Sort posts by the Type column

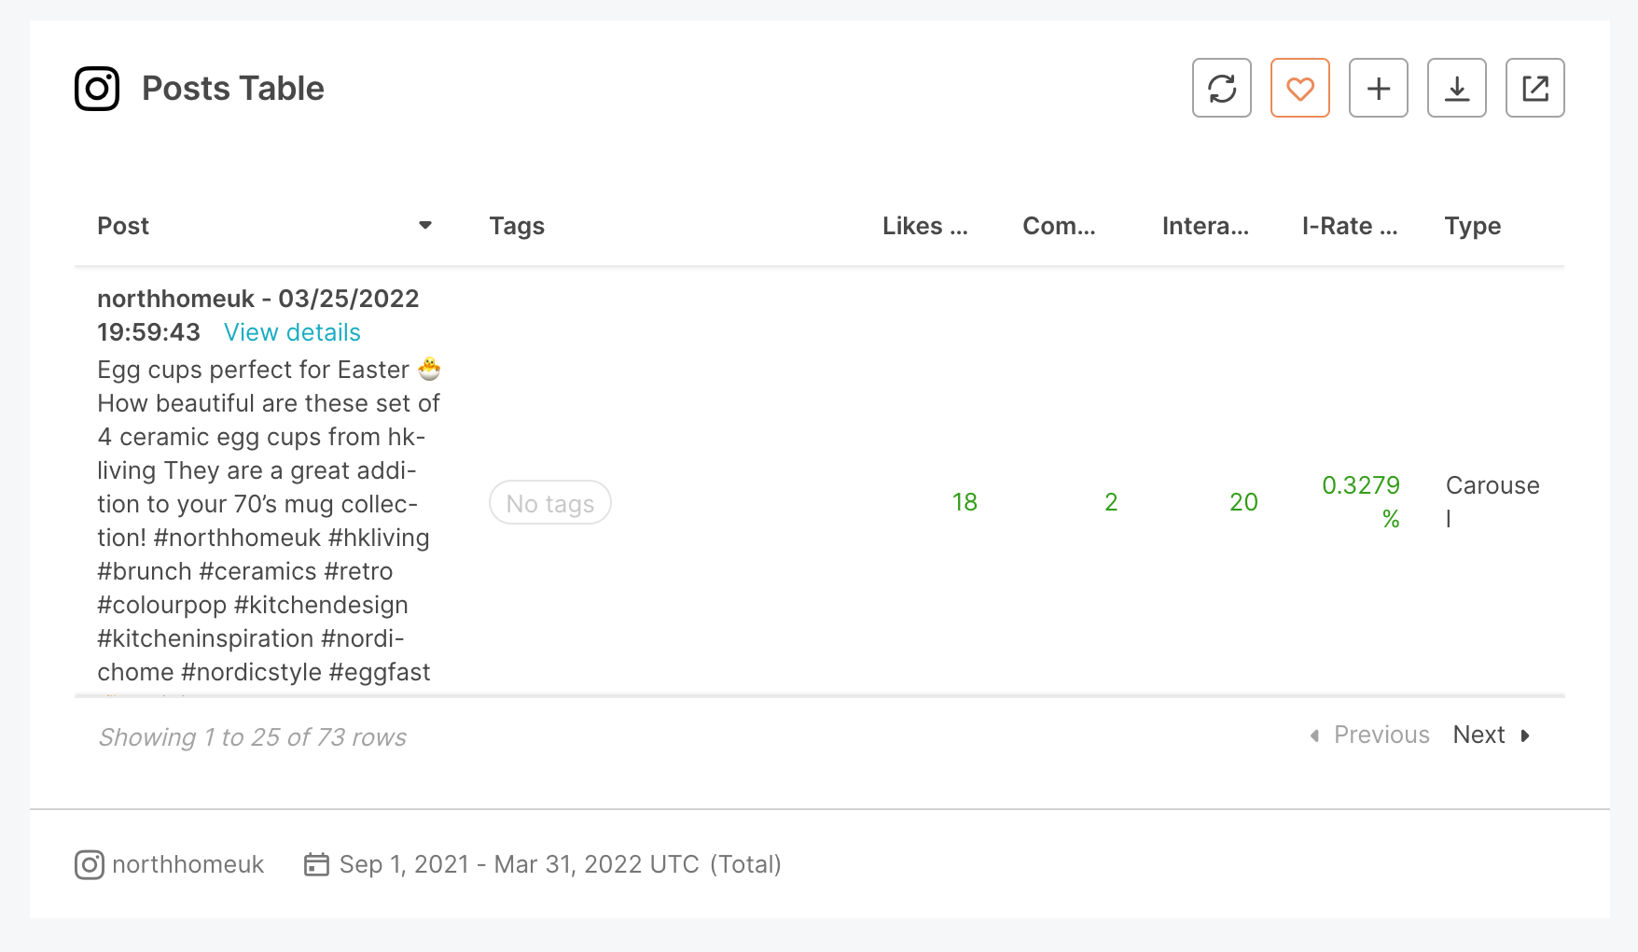coord(1472,225)
